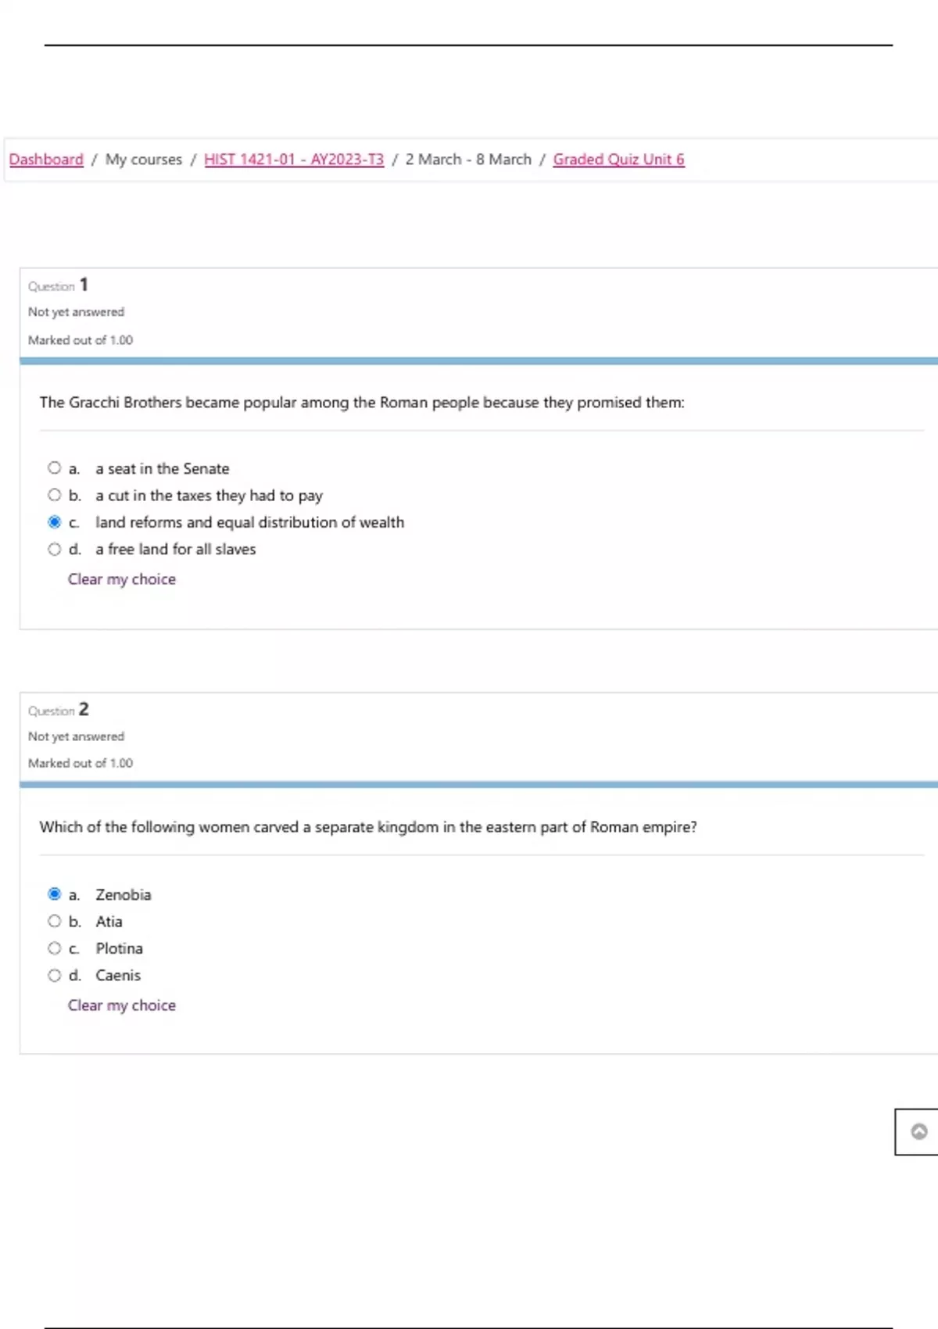Screen dimensions: 938x1329
Task: Select option b. a cut in taxes
Action: click(54, 495)
